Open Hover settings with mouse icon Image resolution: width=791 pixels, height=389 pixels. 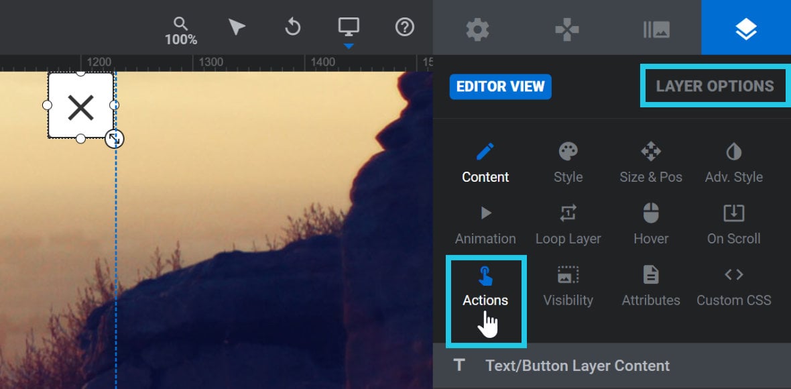click(651, 225)
